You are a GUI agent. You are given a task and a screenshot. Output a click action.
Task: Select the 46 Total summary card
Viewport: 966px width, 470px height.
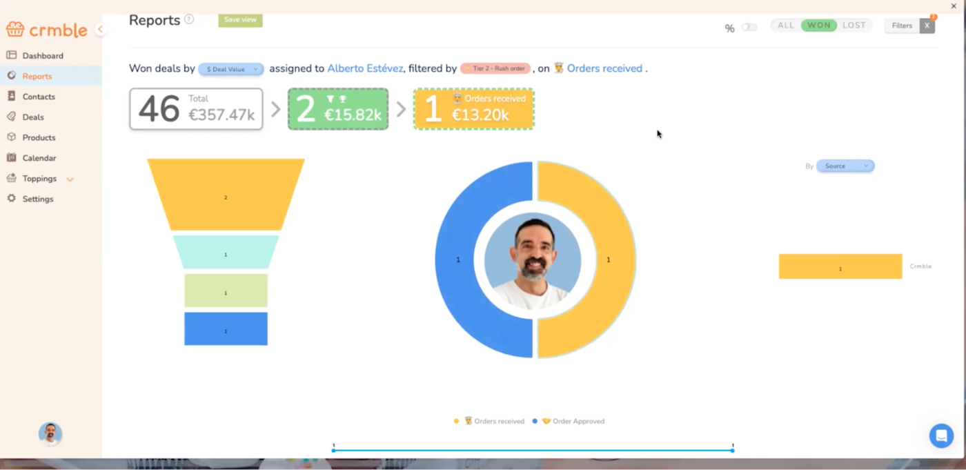point(196,109)
